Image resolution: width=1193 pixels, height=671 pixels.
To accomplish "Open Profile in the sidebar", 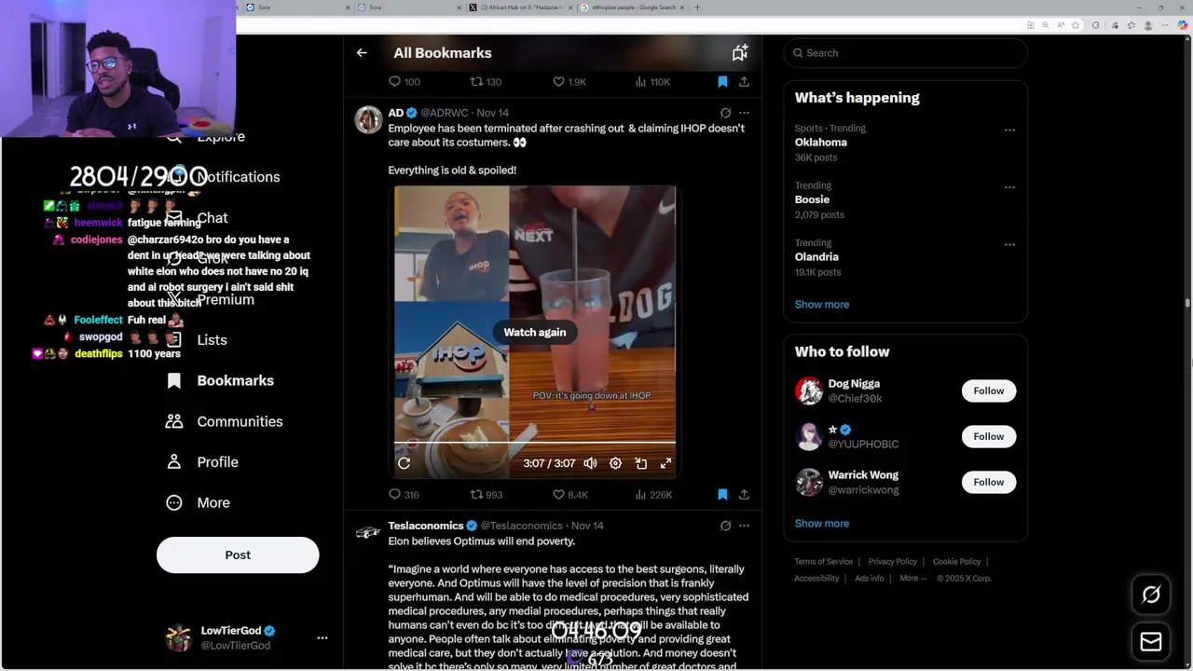I will [202, 462].
